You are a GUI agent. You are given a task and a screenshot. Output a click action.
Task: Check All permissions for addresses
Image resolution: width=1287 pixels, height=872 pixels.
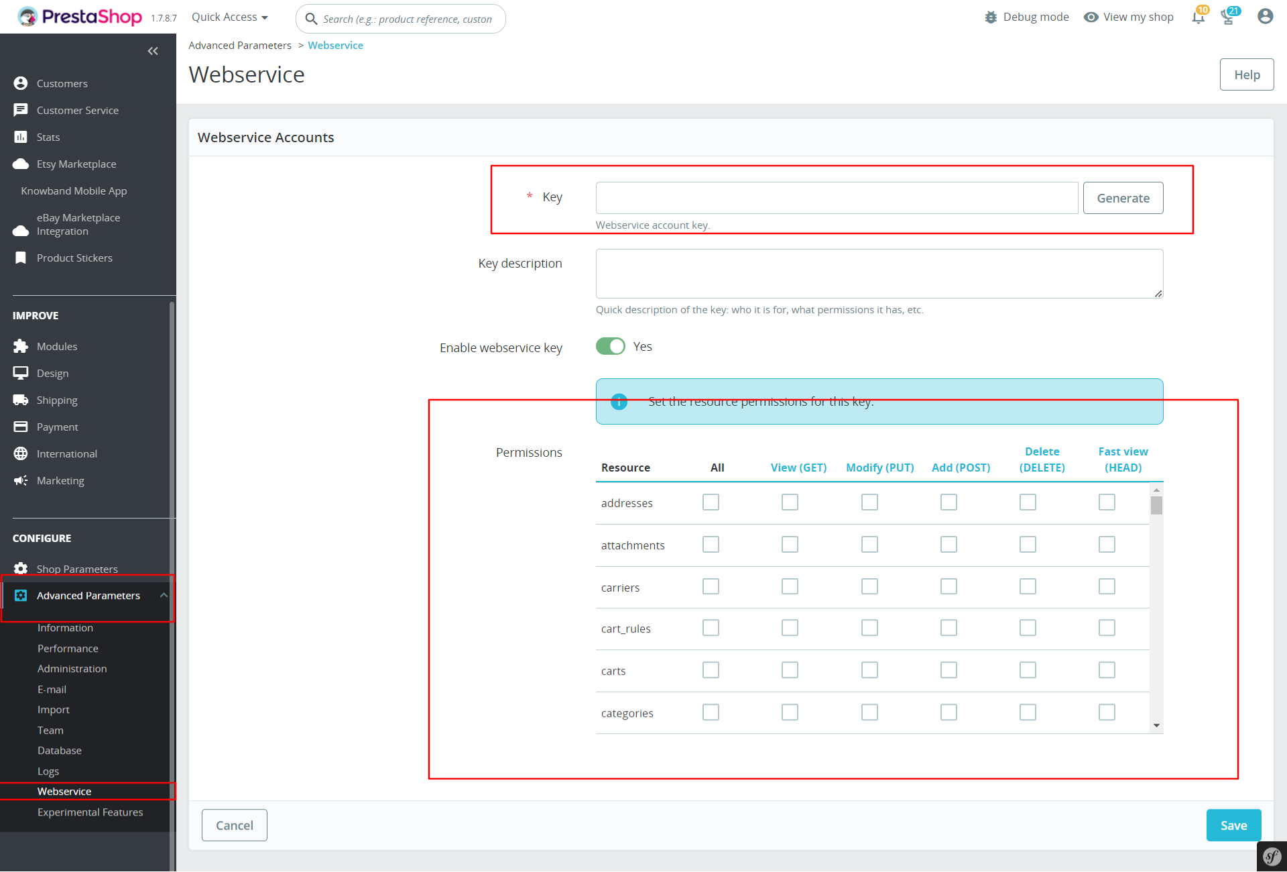point(711,502)
